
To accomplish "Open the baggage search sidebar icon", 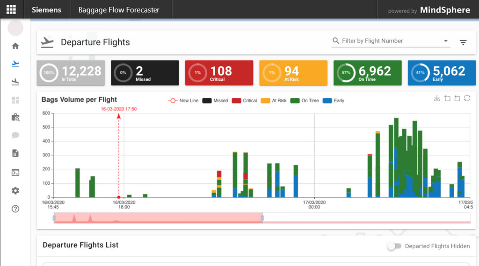I will (15, 118).
